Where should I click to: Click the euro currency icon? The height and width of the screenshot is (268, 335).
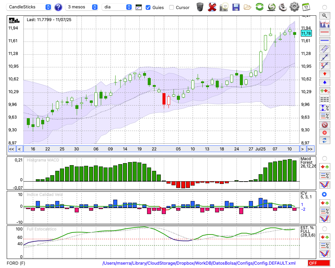(x=283, y=7)
